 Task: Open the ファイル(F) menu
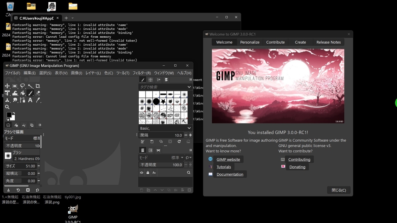13,73
